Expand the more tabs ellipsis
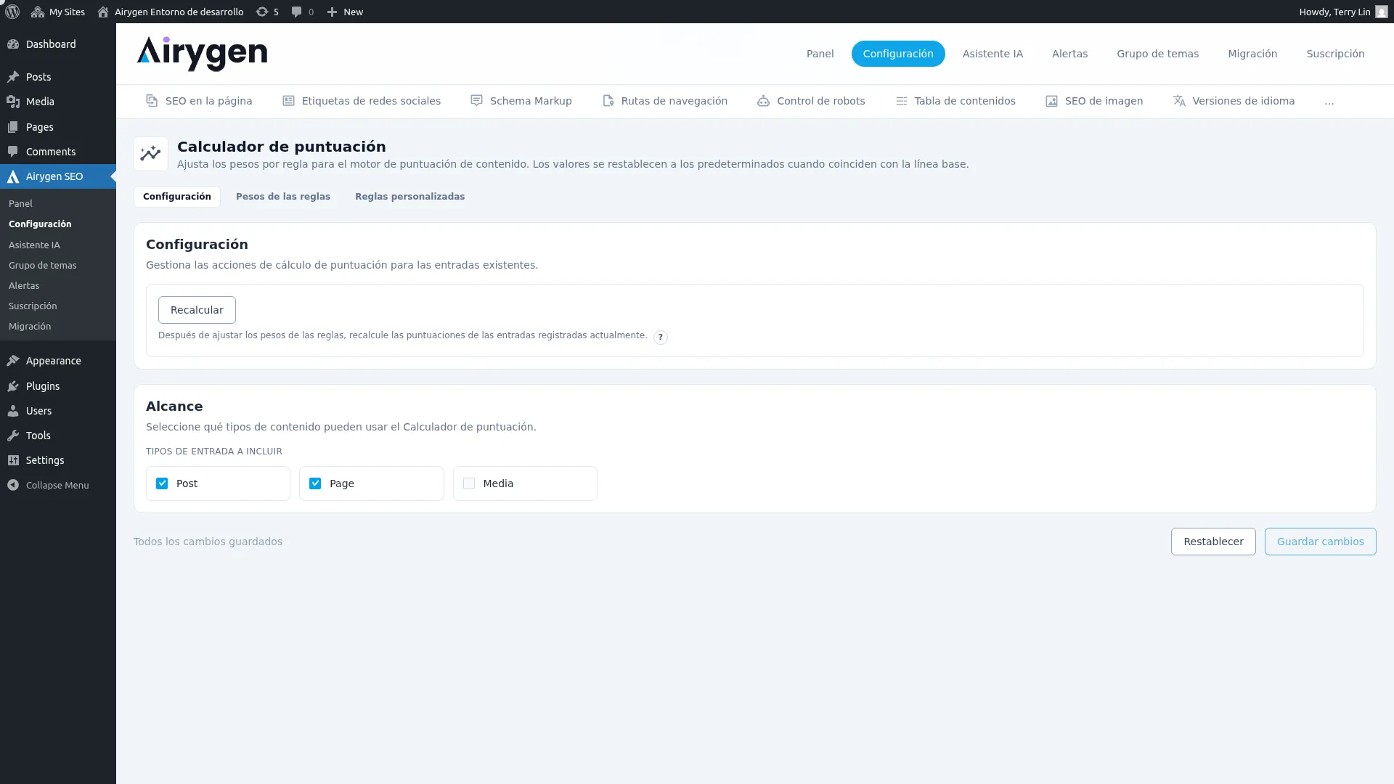This screenshot has width=1394, height=784. pos(1329,102)
